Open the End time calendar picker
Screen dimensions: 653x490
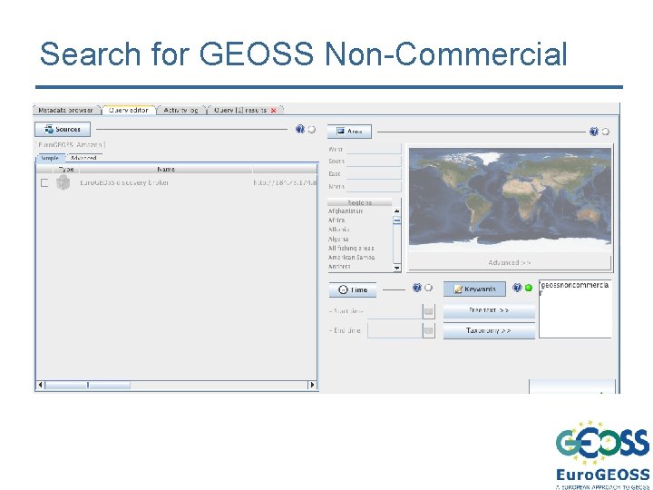(x=428, y=331)
